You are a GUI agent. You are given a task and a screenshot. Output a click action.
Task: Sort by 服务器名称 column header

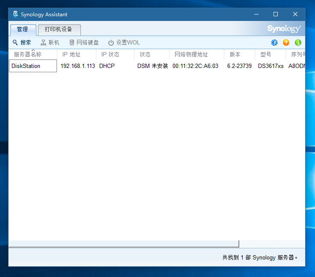[x=28, y=55]
